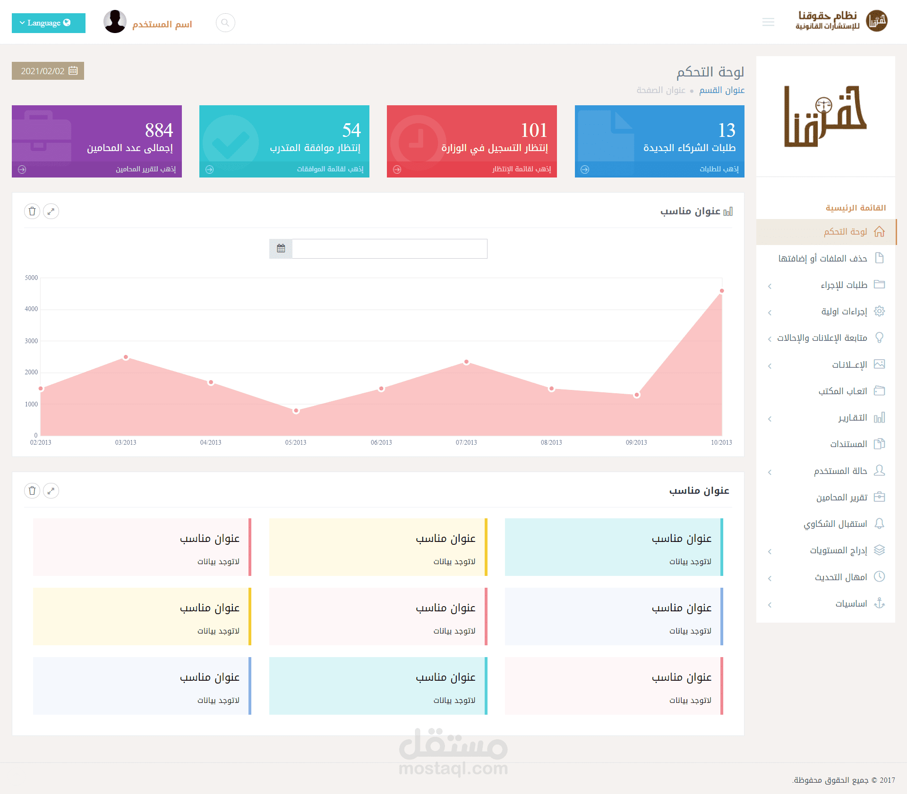Click the date field showing 2021/02/02
907x794 pixels.
48,71
